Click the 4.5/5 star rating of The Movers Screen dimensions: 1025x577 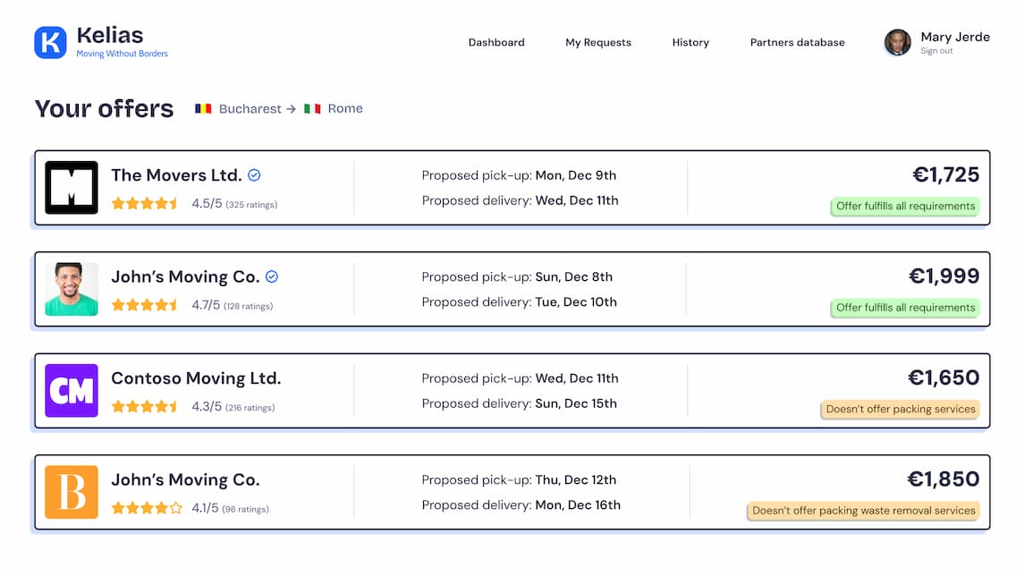145,204
